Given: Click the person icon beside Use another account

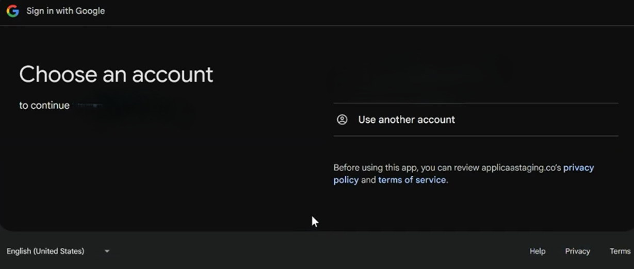Looking at the screenshot, I should coord(342,120).
